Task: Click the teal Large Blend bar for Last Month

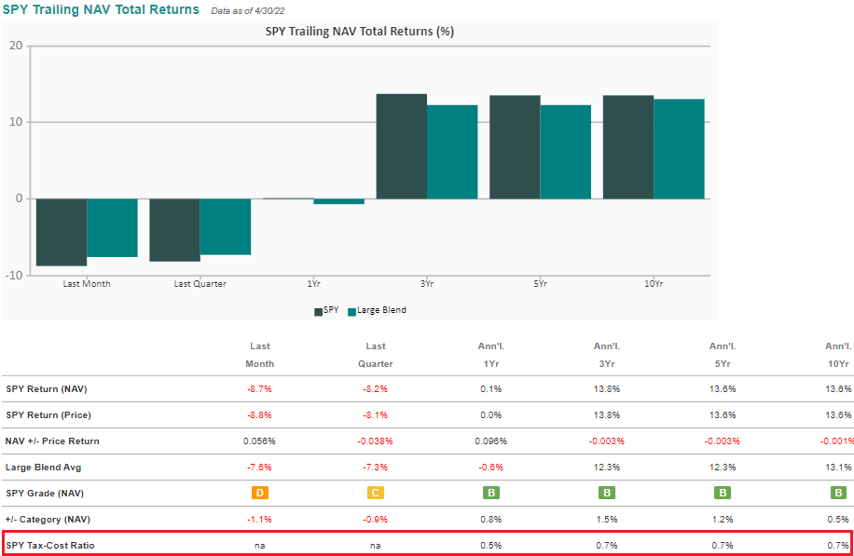Action: (x=112, y=228)
